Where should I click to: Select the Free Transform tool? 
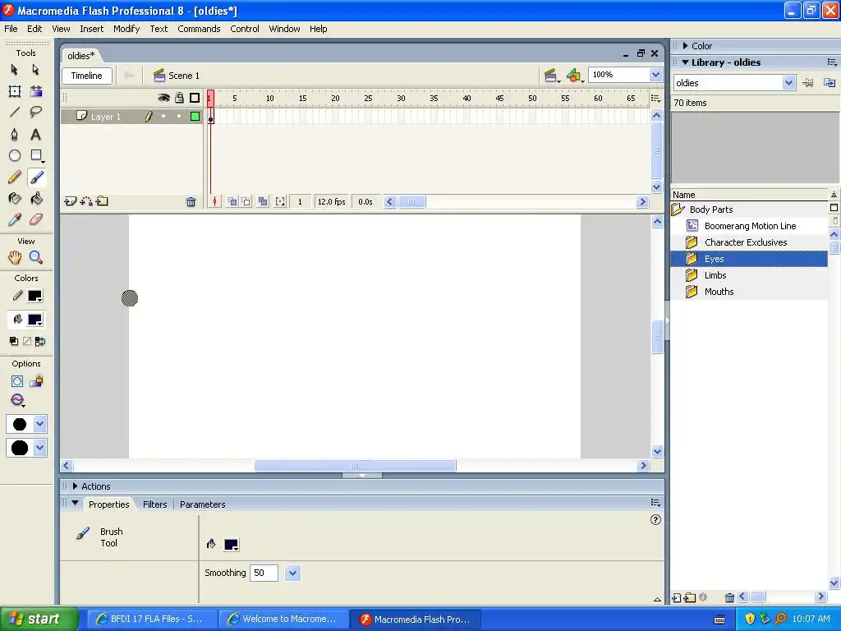tap(15, 91)
